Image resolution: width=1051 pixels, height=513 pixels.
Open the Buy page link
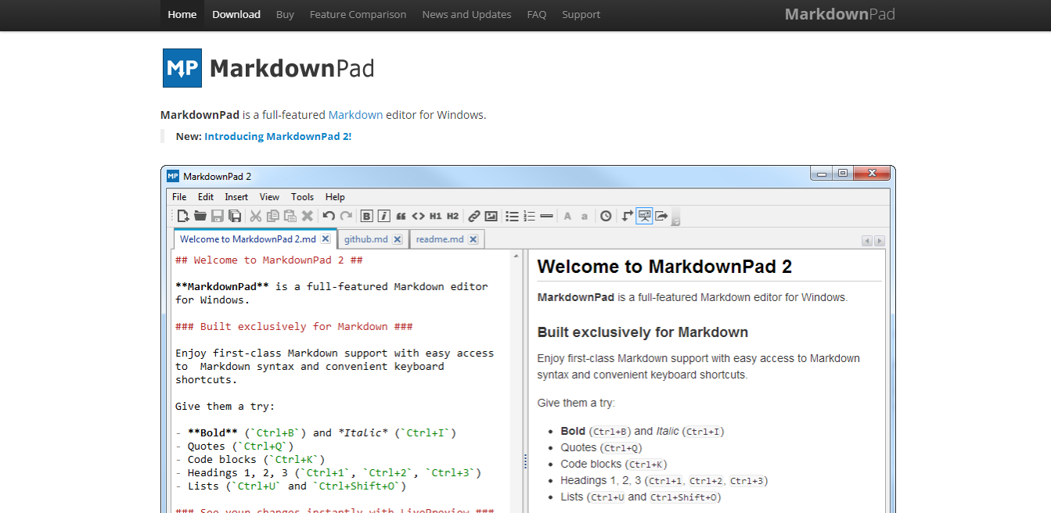285,15
